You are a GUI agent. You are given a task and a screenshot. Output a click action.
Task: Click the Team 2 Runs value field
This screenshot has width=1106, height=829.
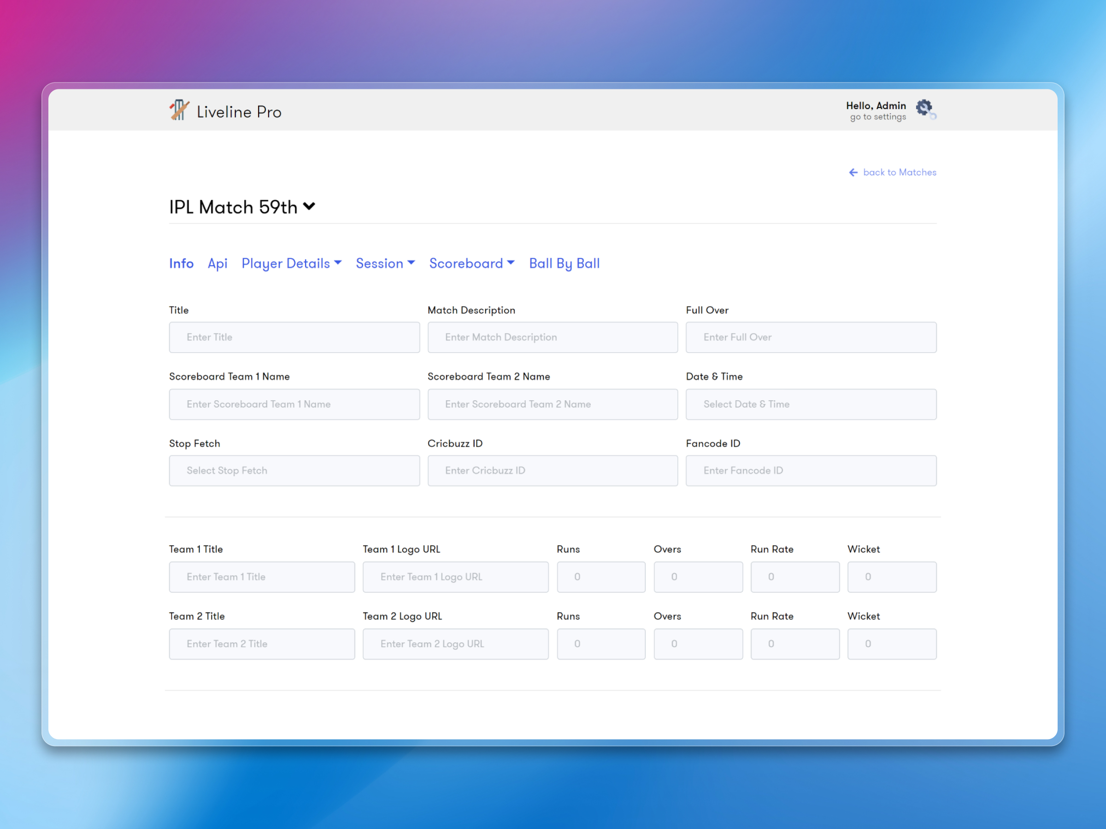click(600, 643)
